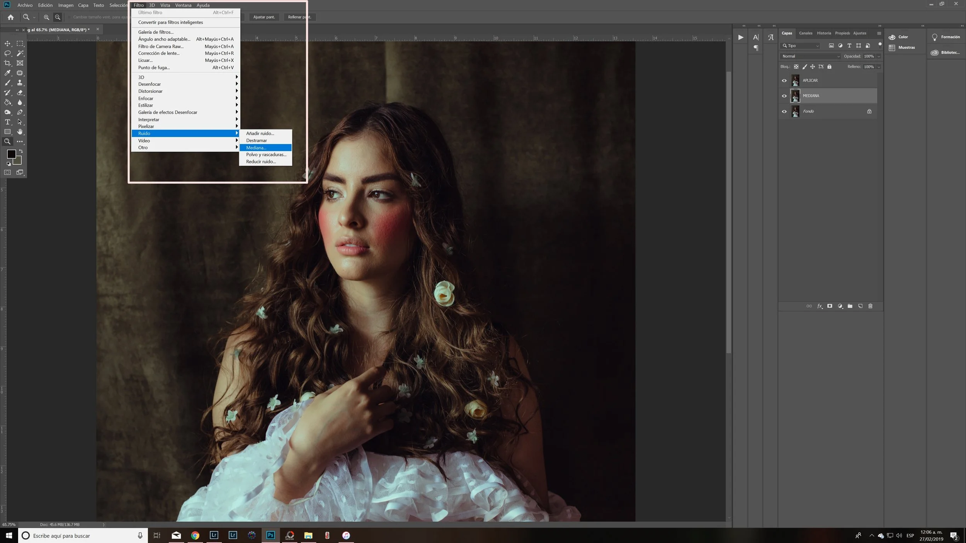Click the delete layer trash icon
Screen dimensions: 966x543
pyautogui.click(x=870, y=306)
